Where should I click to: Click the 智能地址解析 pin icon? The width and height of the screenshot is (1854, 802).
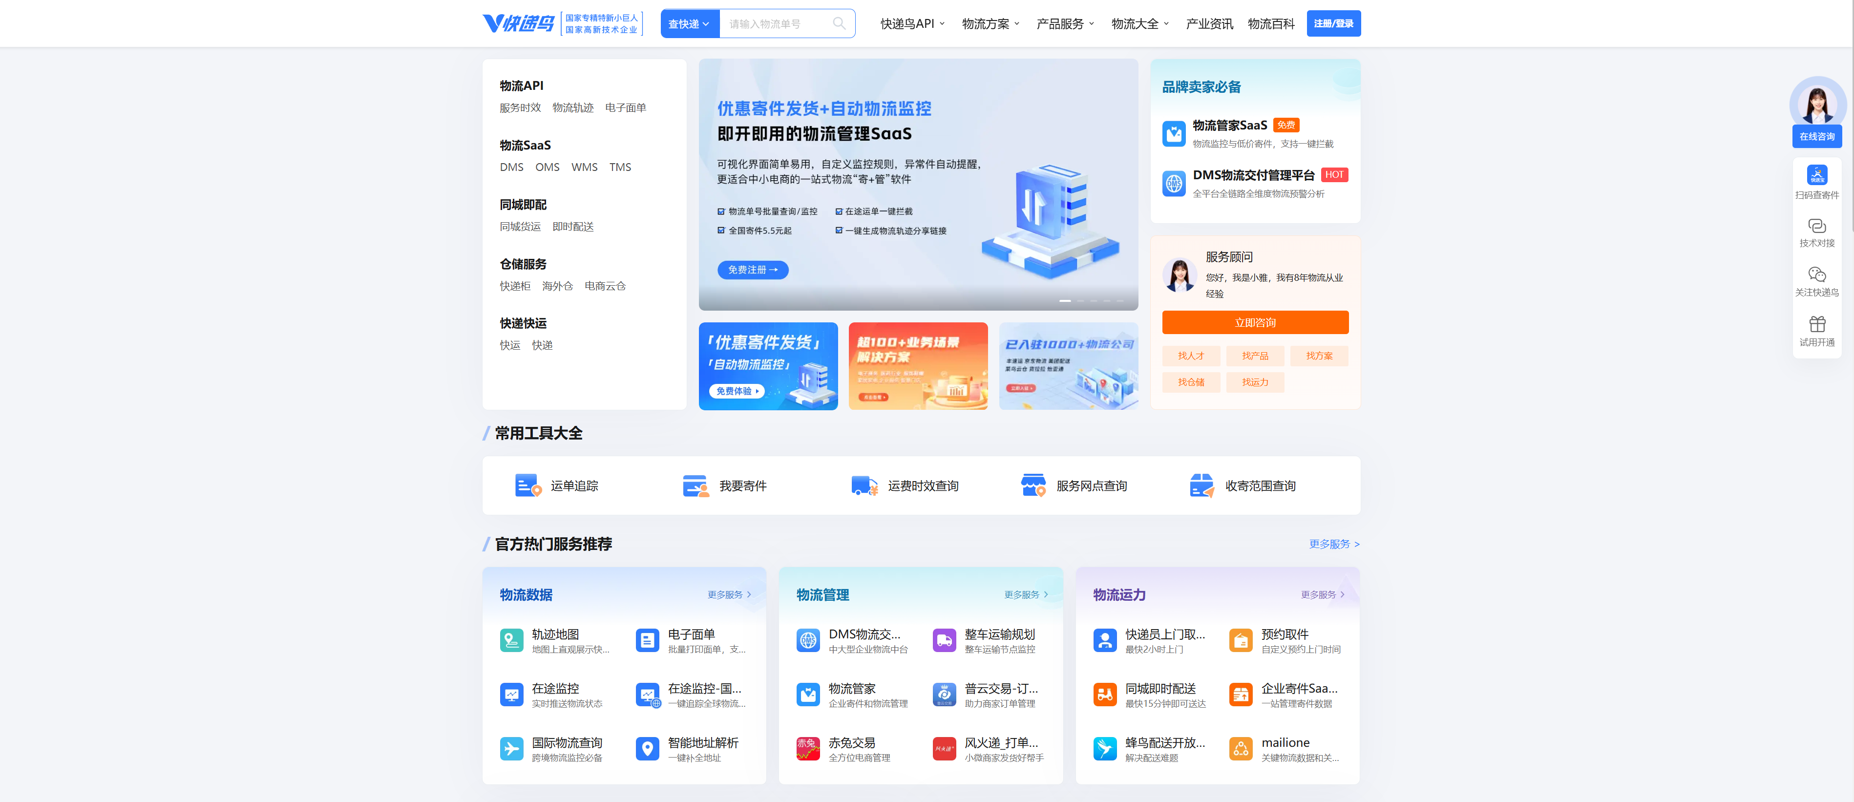point(648,748)
